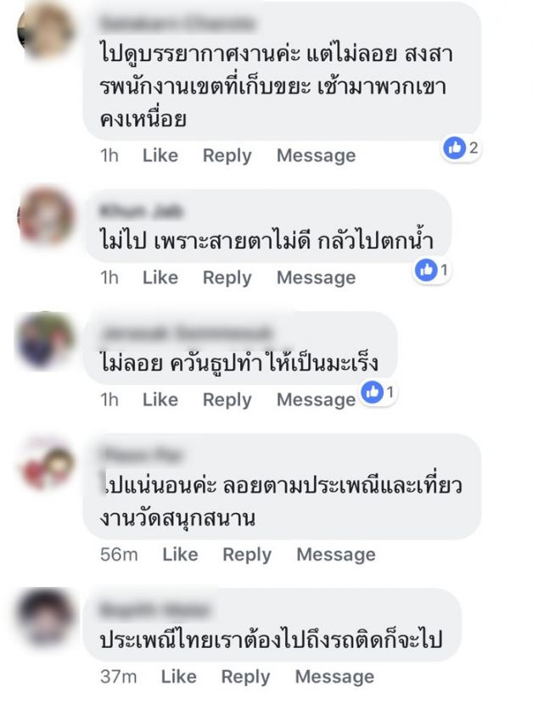The image size is (533, 709).
Task: Reply to the 37m-old comment
Action: click(x=245, y=678)
